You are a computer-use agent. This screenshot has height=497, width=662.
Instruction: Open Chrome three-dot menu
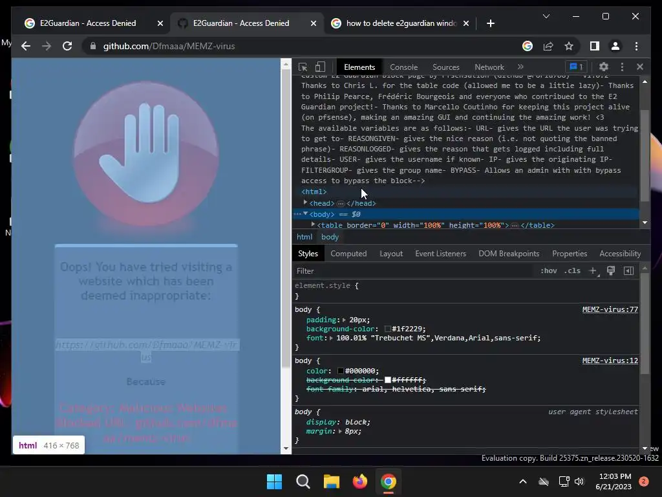coord(636,46)
